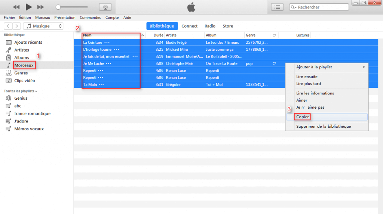Image resolution: width=383 pixels, height=214 pixels.
Task: Toggle the heart on Je Me Lache row
Action: [274, 64]
